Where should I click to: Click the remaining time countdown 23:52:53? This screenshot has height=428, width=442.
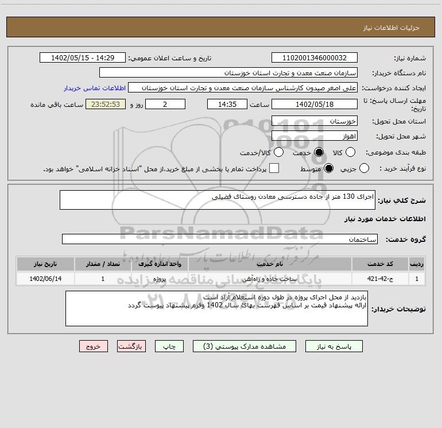[106, 104]
